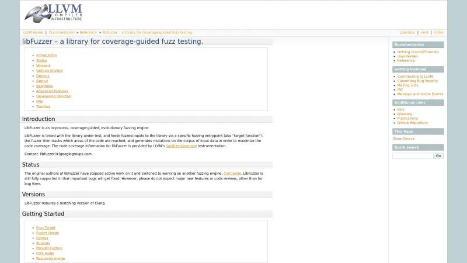Viewport: 467px width, 263px height.
Task: Click the libFuzzer breadcrumb link
Action: tap(148, 33)
